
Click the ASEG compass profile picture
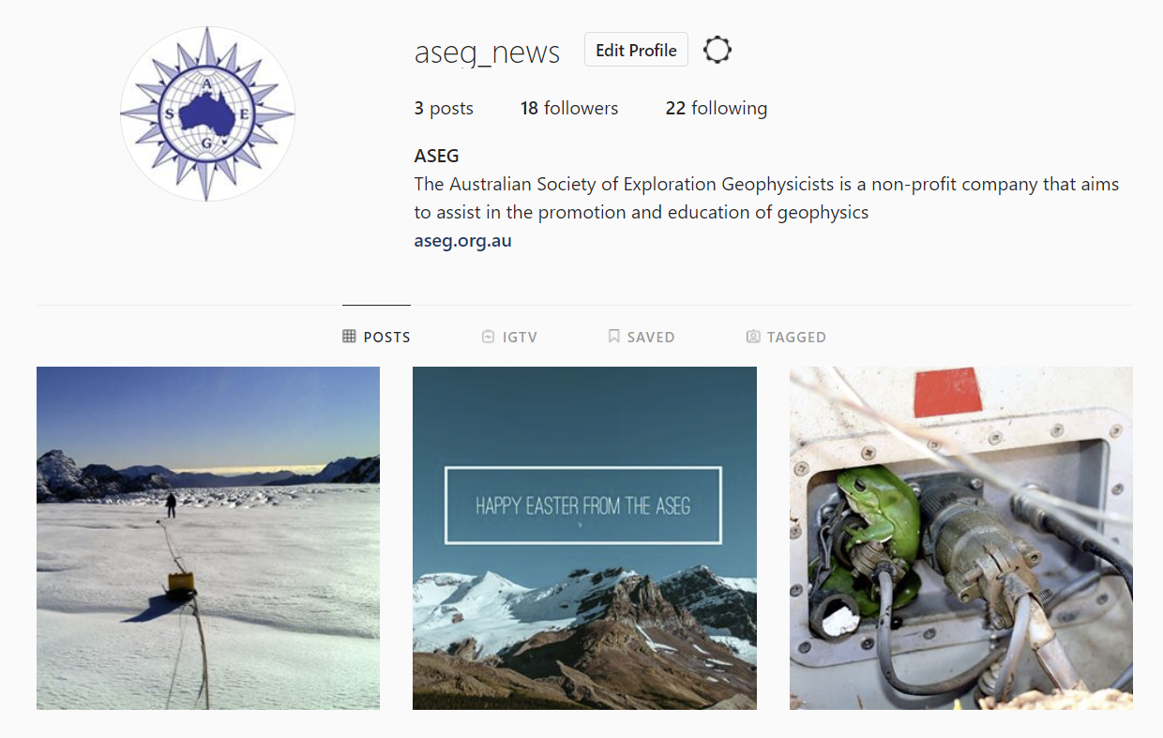(x=207, y=113)
